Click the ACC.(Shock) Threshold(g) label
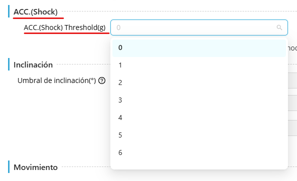Viewport: 297px width, 181px height. [x=65, y=27]
